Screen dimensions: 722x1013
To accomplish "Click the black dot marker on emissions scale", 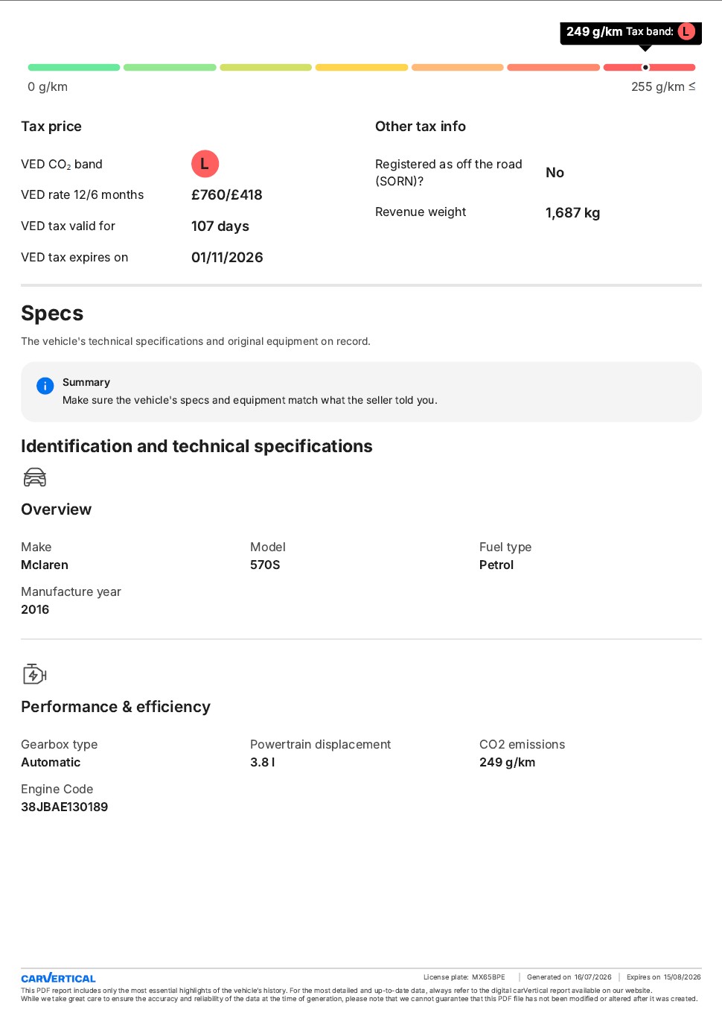I will pos(645,67).
